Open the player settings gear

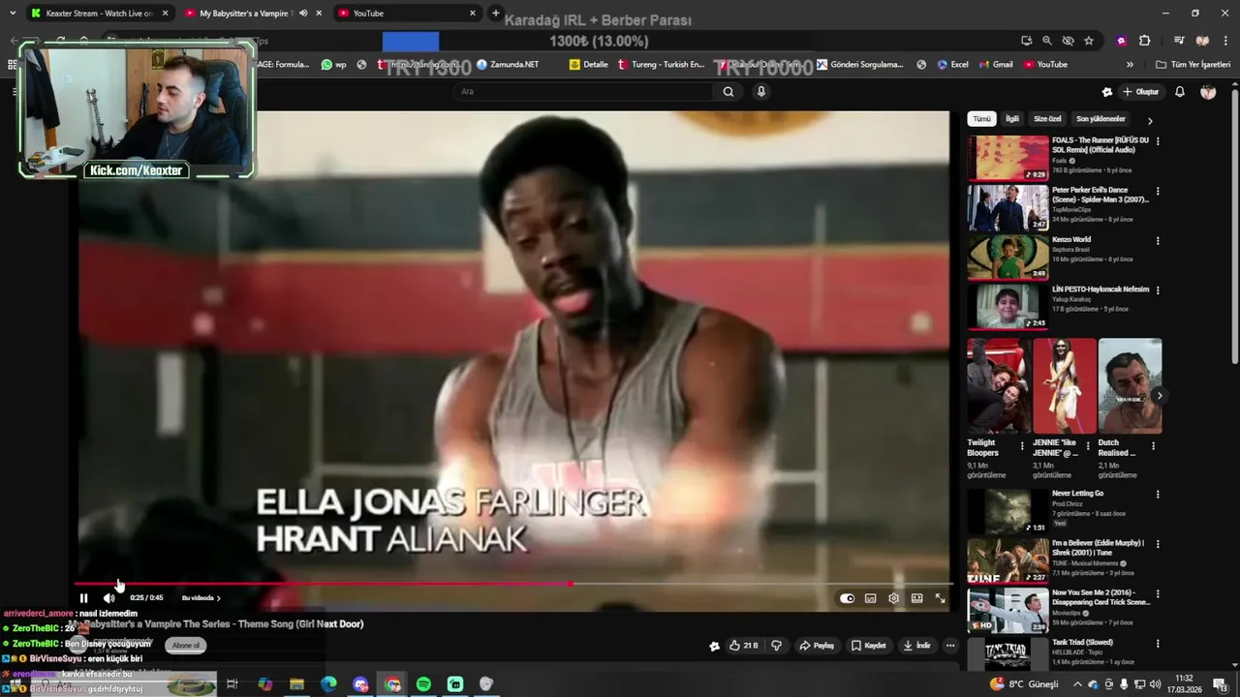pyautogui.click(x=893, y=598)
